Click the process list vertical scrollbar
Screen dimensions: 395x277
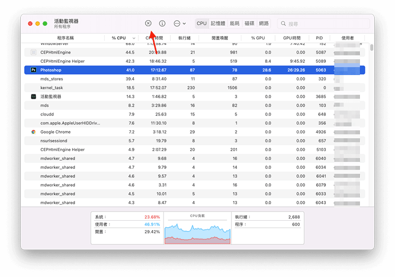click(371, 48)
